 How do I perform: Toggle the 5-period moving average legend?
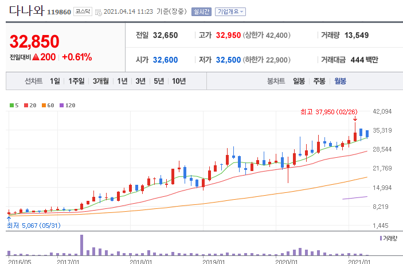click(15, 105)
